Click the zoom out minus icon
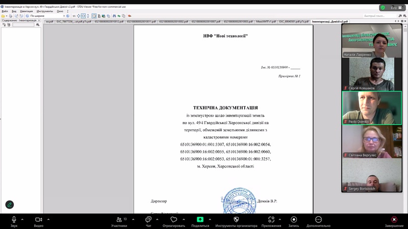The height and width of the screenshot is (229, 408). coord(28,16)
